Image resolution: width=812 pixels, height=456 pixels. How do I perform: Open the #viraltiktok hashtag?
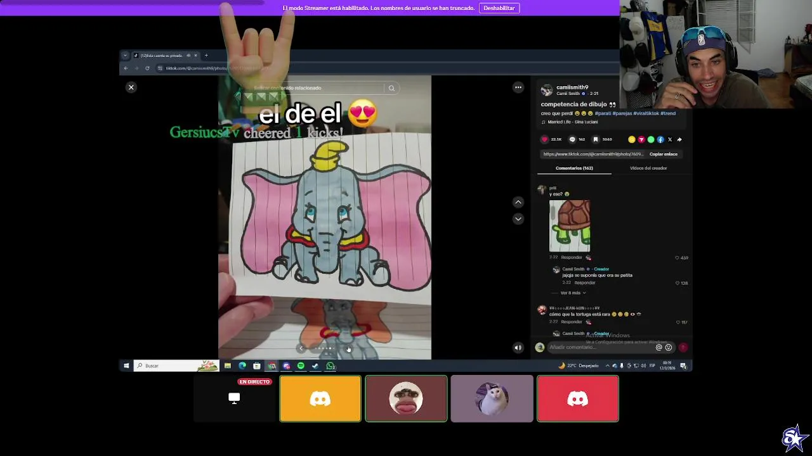[646, 113]
